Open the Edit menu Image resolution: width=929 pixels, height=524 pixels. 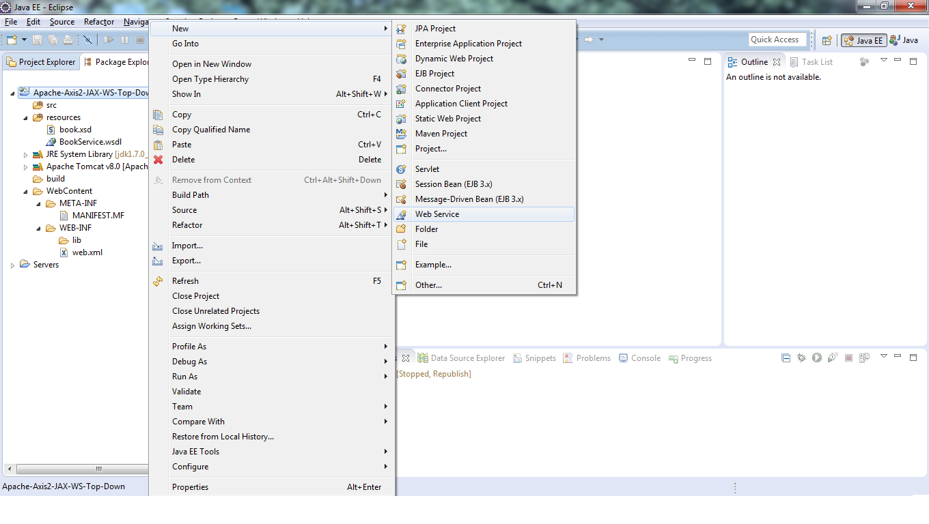click(x=33, y=22)
